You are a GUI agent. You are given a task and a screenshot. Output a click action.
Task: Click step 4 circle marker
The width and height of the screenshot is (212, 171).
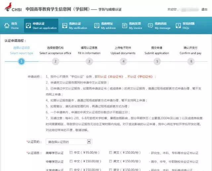(x=123, y=62)
